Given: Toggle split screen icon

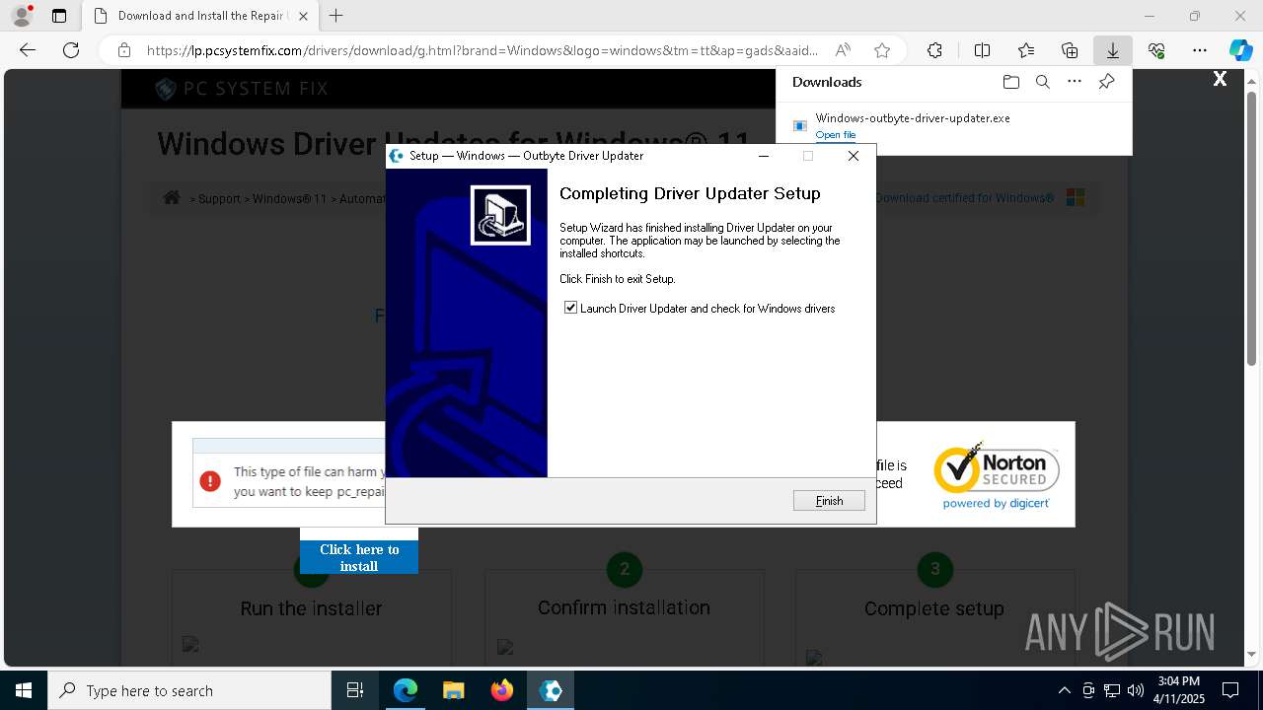Looking at the screenshot, I should click(x=982, y=50).
